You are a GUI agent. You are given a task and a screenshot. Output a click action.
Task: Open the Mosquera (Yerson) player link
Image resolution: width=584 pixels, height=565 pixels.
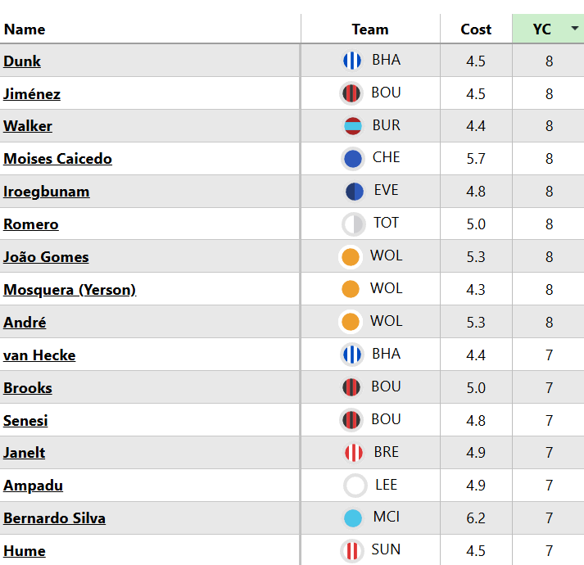[x=70, y=290]
